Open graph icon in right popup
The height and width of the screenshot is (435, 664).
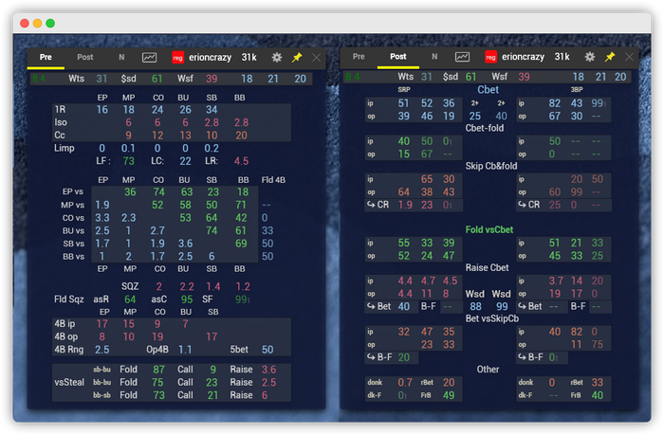[x=462, y=57]
